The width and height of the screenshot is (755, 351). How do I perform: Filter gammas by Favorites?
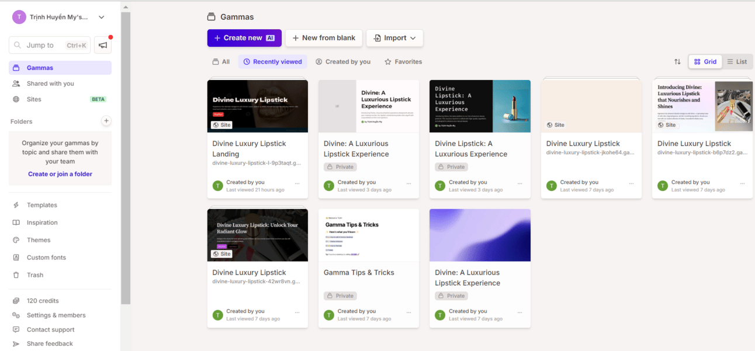[x=403, y=62]
